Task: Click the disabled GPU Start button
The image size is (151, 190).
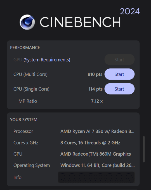Action: 119,60
